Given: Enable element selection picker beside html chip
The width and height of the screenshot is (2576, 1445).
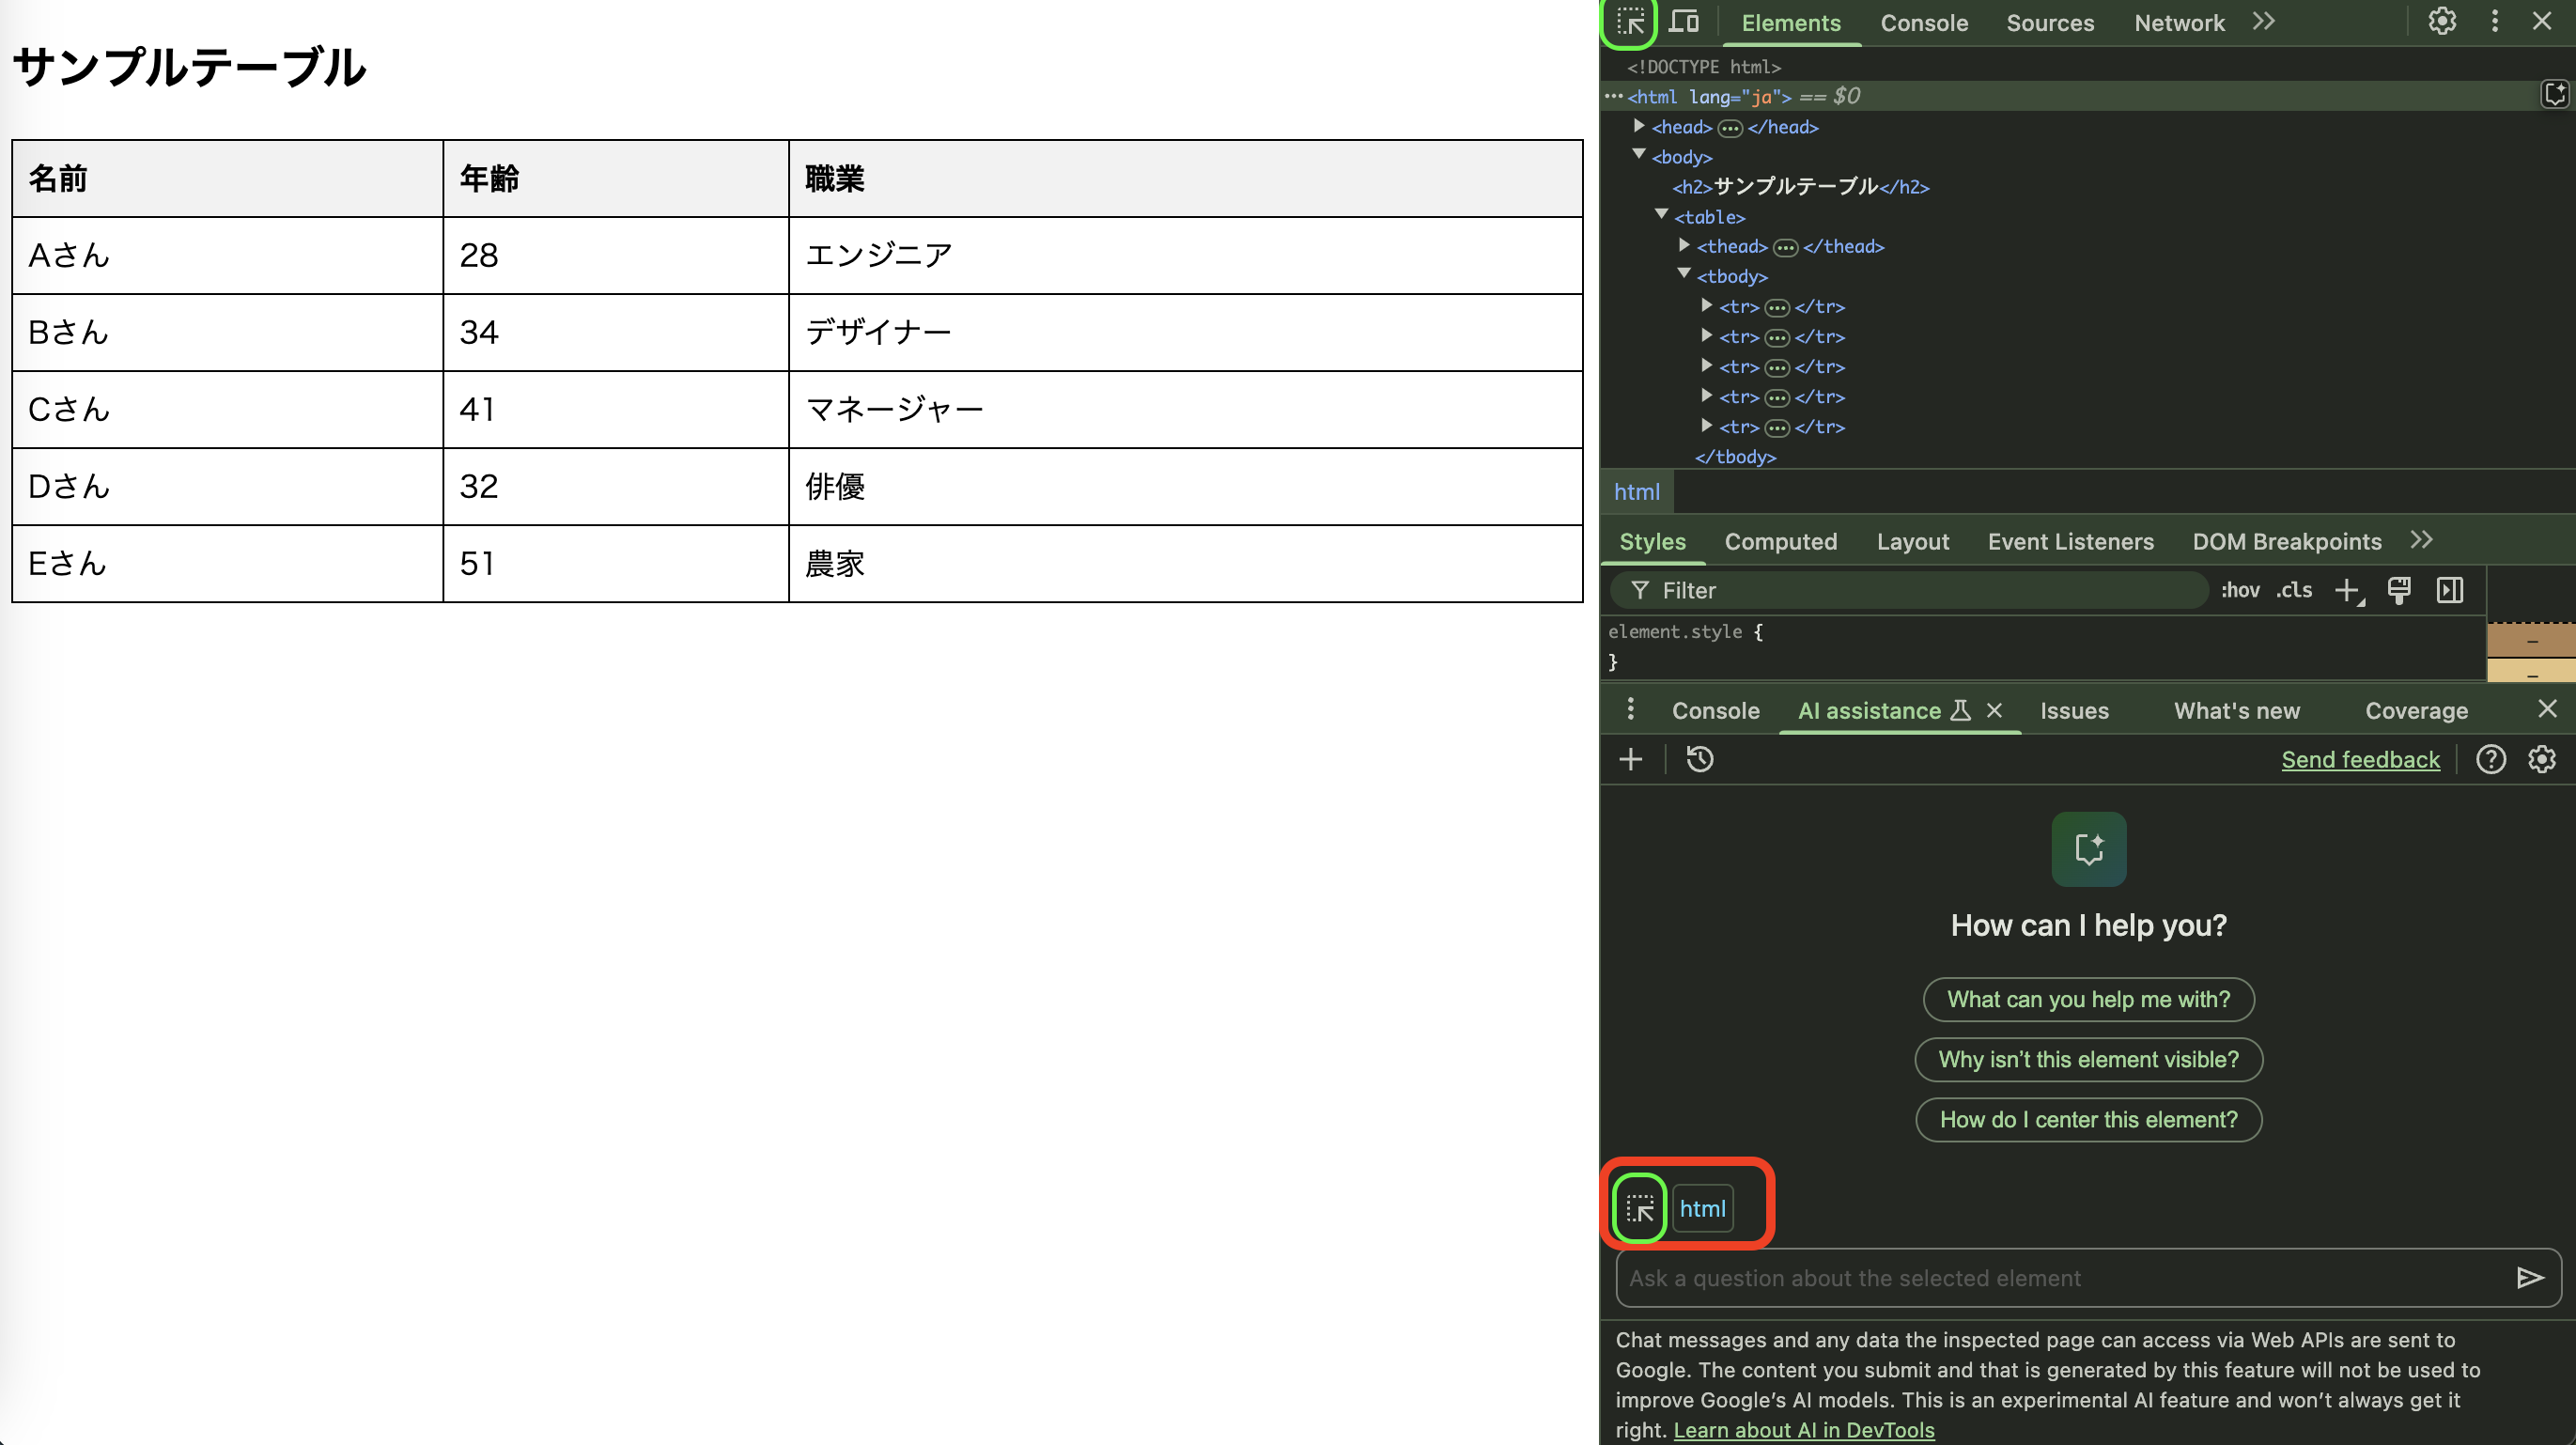Looking at the screenshot, I should point(1638,1207).
